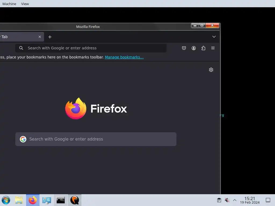This screenshot has width=275, height=206.
Task: Focus the page search with Google box
Action: [x=96, y=139]
